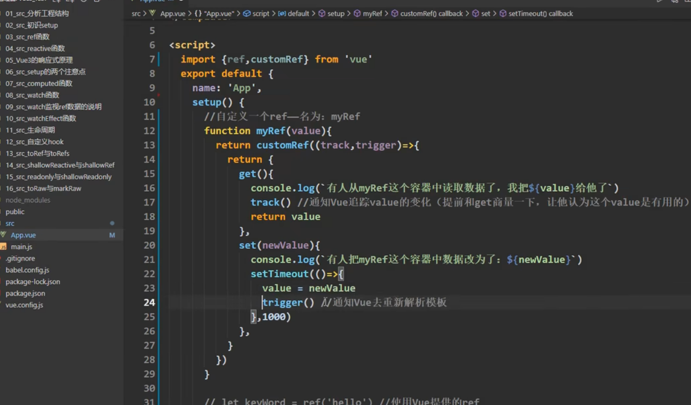Click the default symbol icon in breadcrumbs
The height and width of the screenshot is (405, 691).
282,14
